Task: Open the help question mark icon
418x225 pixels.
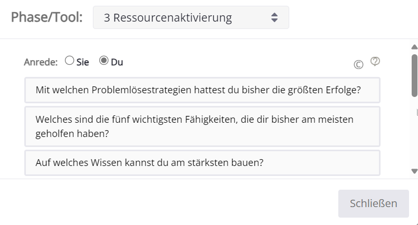Action: click(375, 62)
